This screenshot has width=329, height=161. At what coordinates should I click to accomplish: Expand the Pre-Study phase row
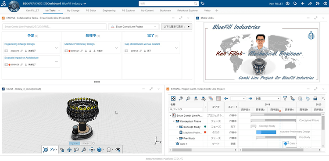pos(177,138)
